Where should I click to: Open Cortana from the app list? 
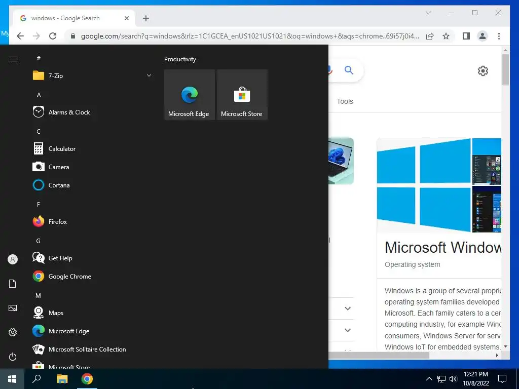tap(92, 185)
